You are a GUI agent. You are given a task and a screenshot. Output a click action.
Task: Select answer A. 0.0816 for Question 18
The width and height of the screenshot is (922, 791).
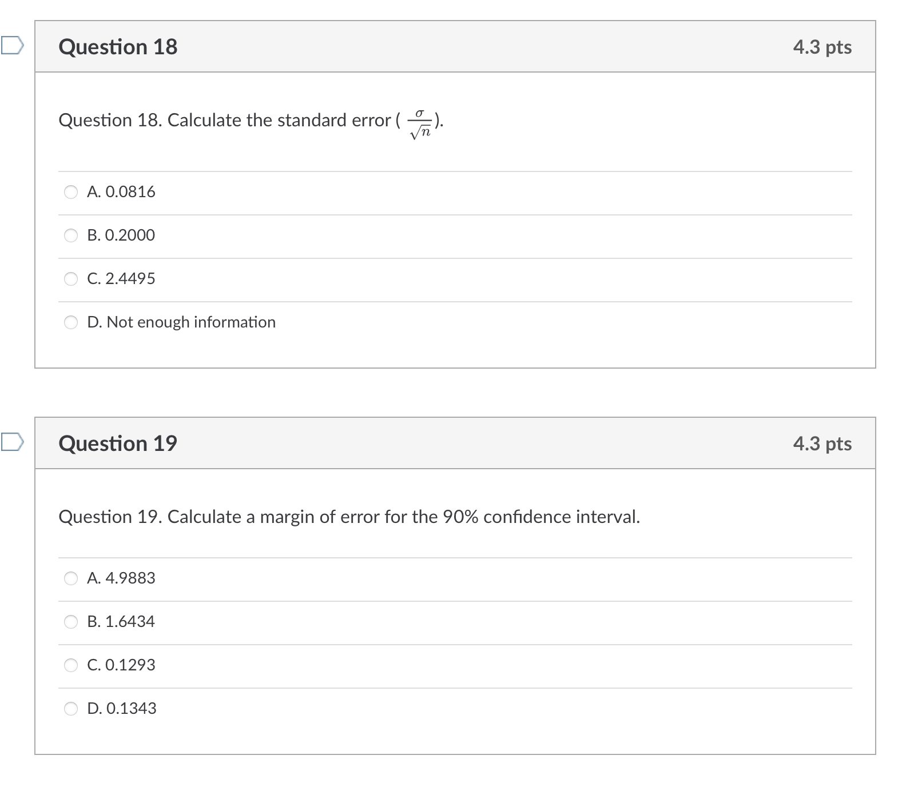pyautogui.click(x=70, y=193)
